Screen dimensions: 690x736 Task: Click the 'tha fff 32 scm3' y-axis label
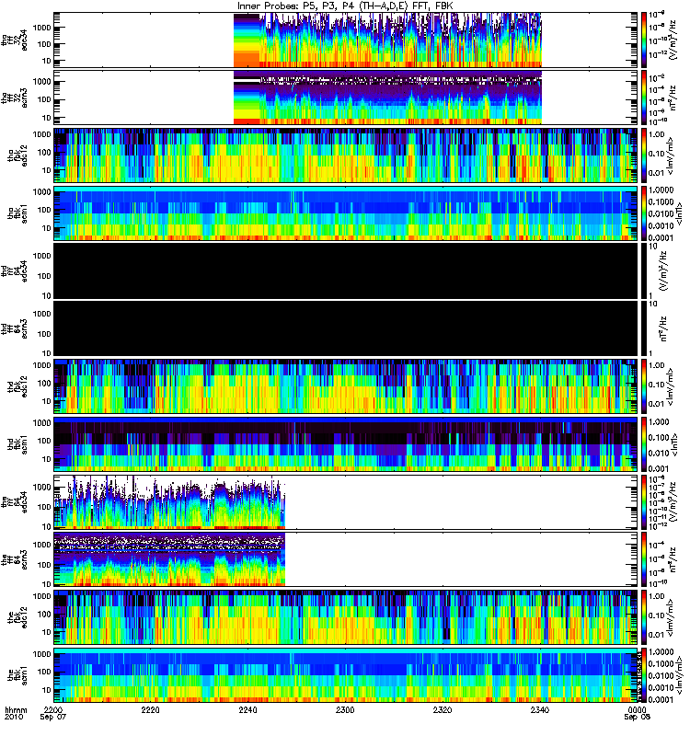point(14,98)
